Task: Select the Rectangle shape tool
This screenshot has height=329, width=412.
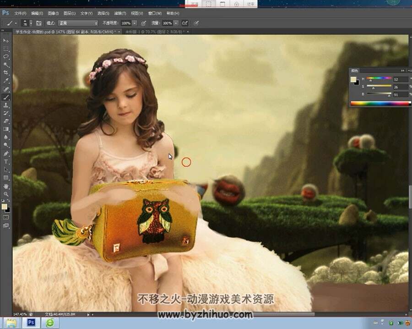Action: coord(6,177)
